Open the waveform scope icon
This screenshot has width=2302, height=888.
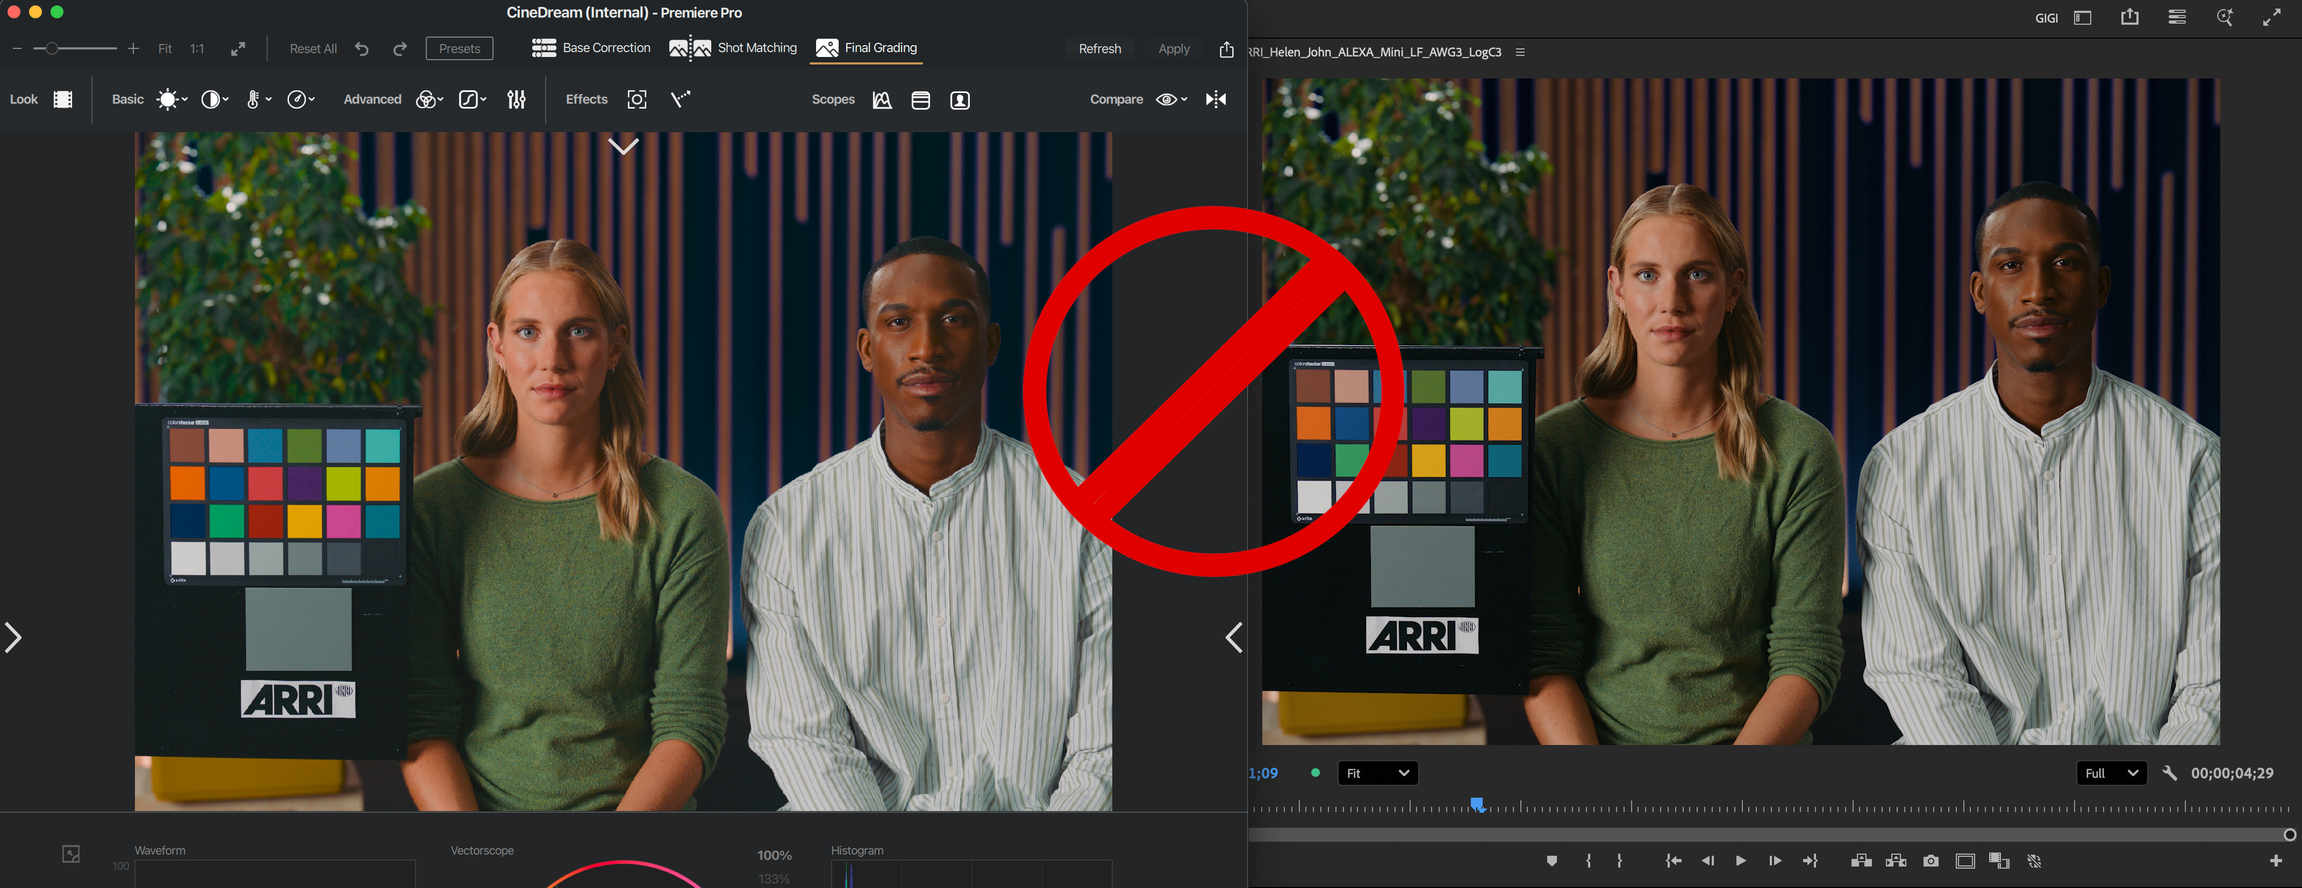tap(882, 100)
